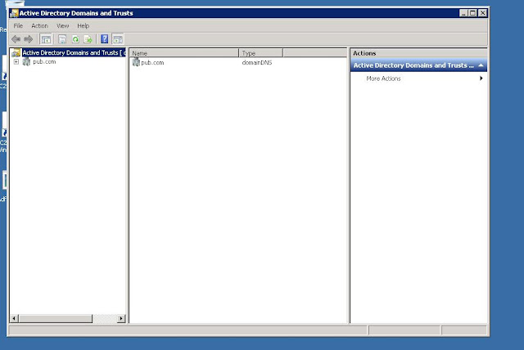Viewport: 524px width, 350px height.
Task: Open Properties via toolbar icon
Action: pos(62,39)
